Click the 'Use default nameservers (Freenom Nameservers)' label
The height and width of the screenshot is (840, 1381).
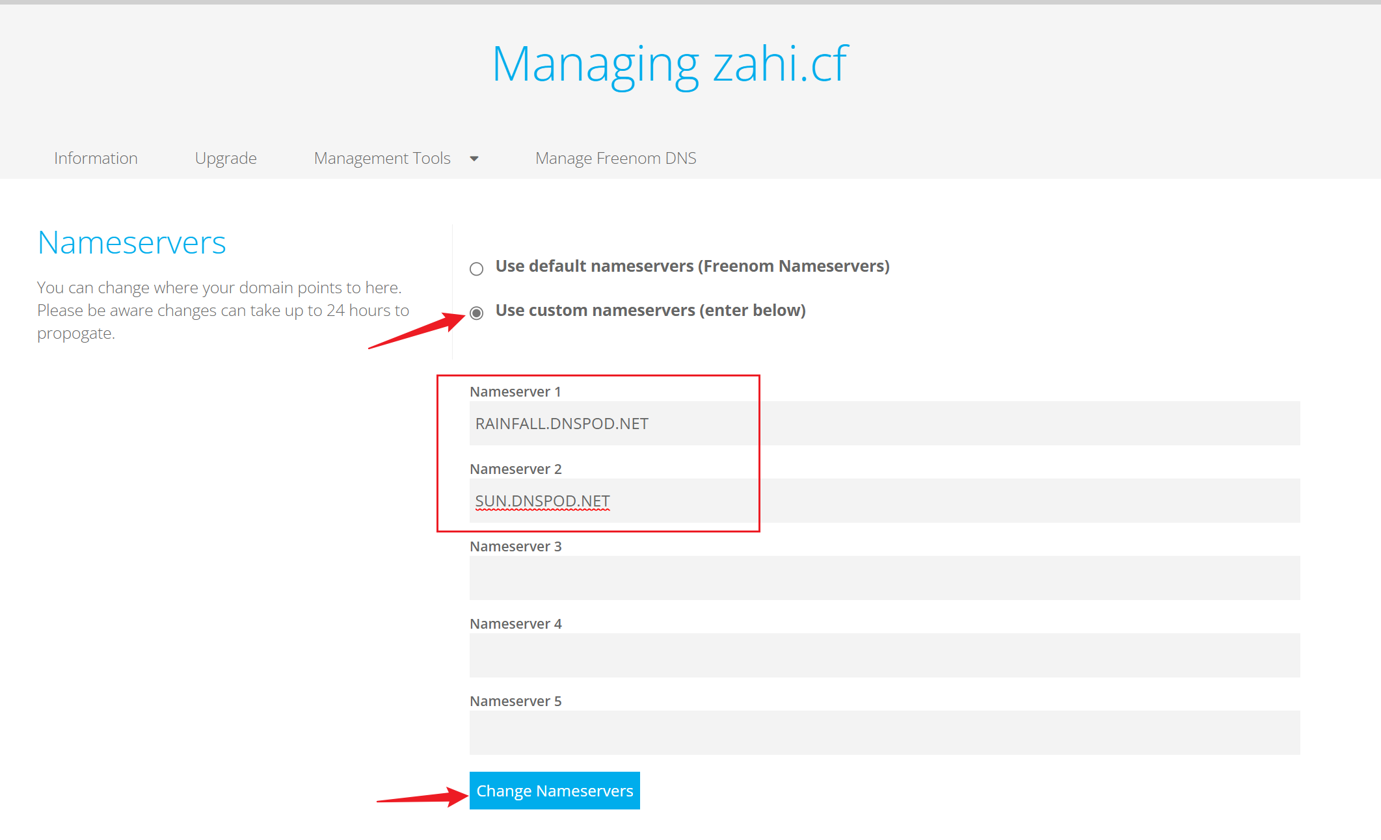pos(692,266)
